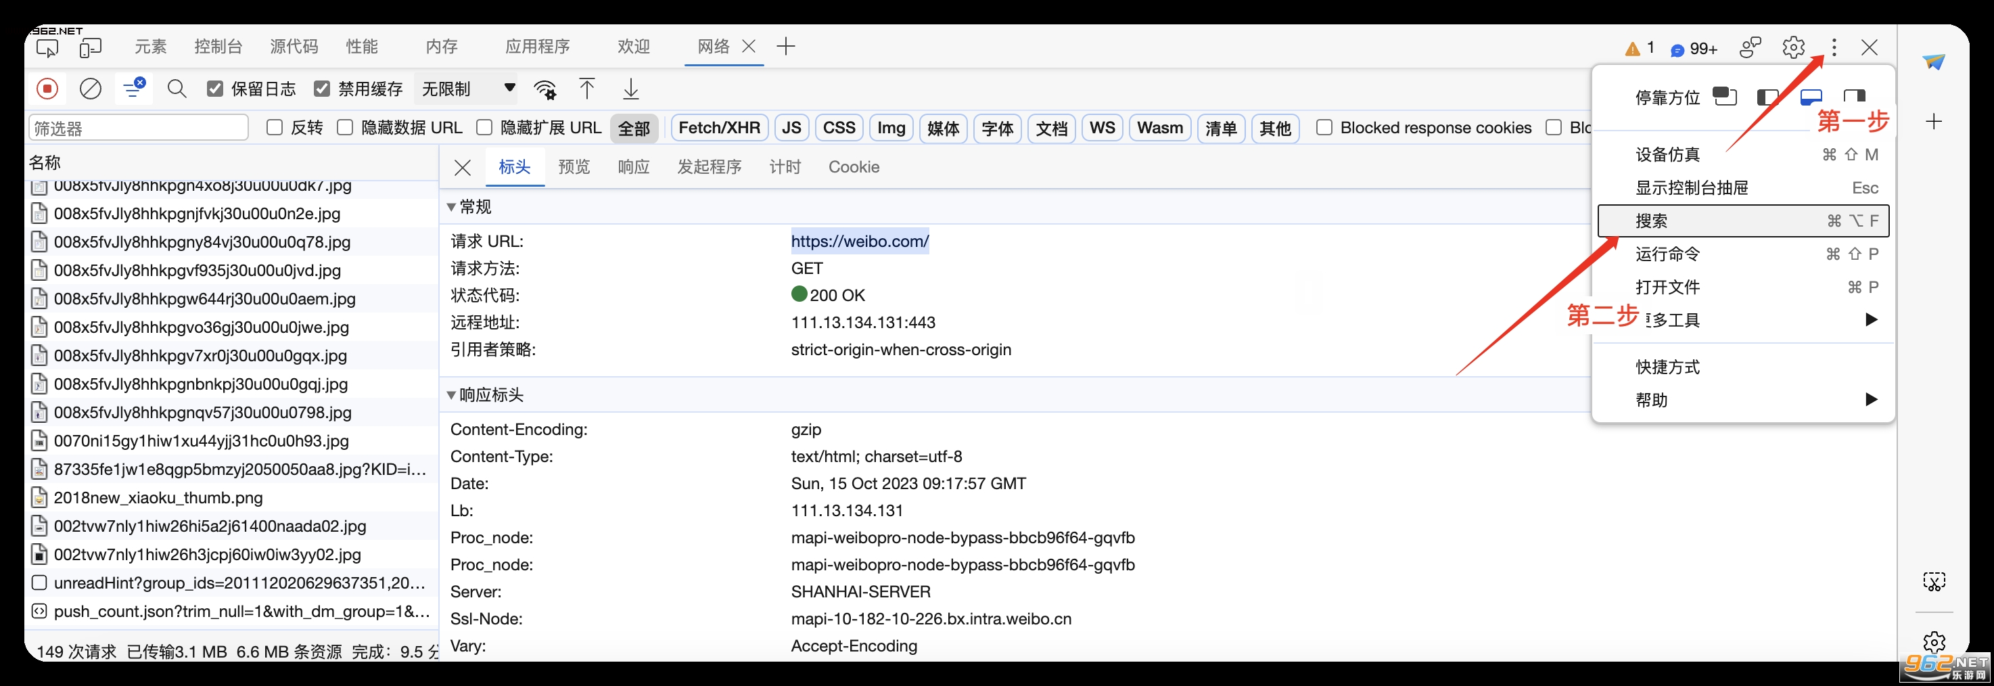Toggle the network filter bar icon
The width and height of the screenshot is (1994, 686).
(x=134, y=87)
